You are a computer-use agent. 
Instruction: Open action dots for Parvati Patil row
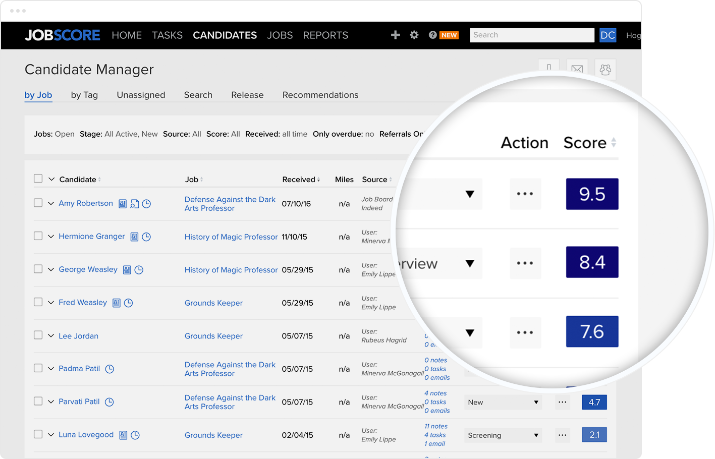coord(563,402)
